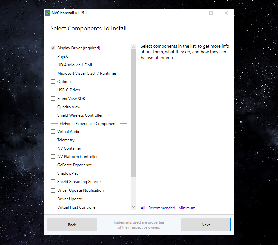This screenshot has height=245, width=278.
Task: Check Shield Streaming Service
Action: pos(53,182)
